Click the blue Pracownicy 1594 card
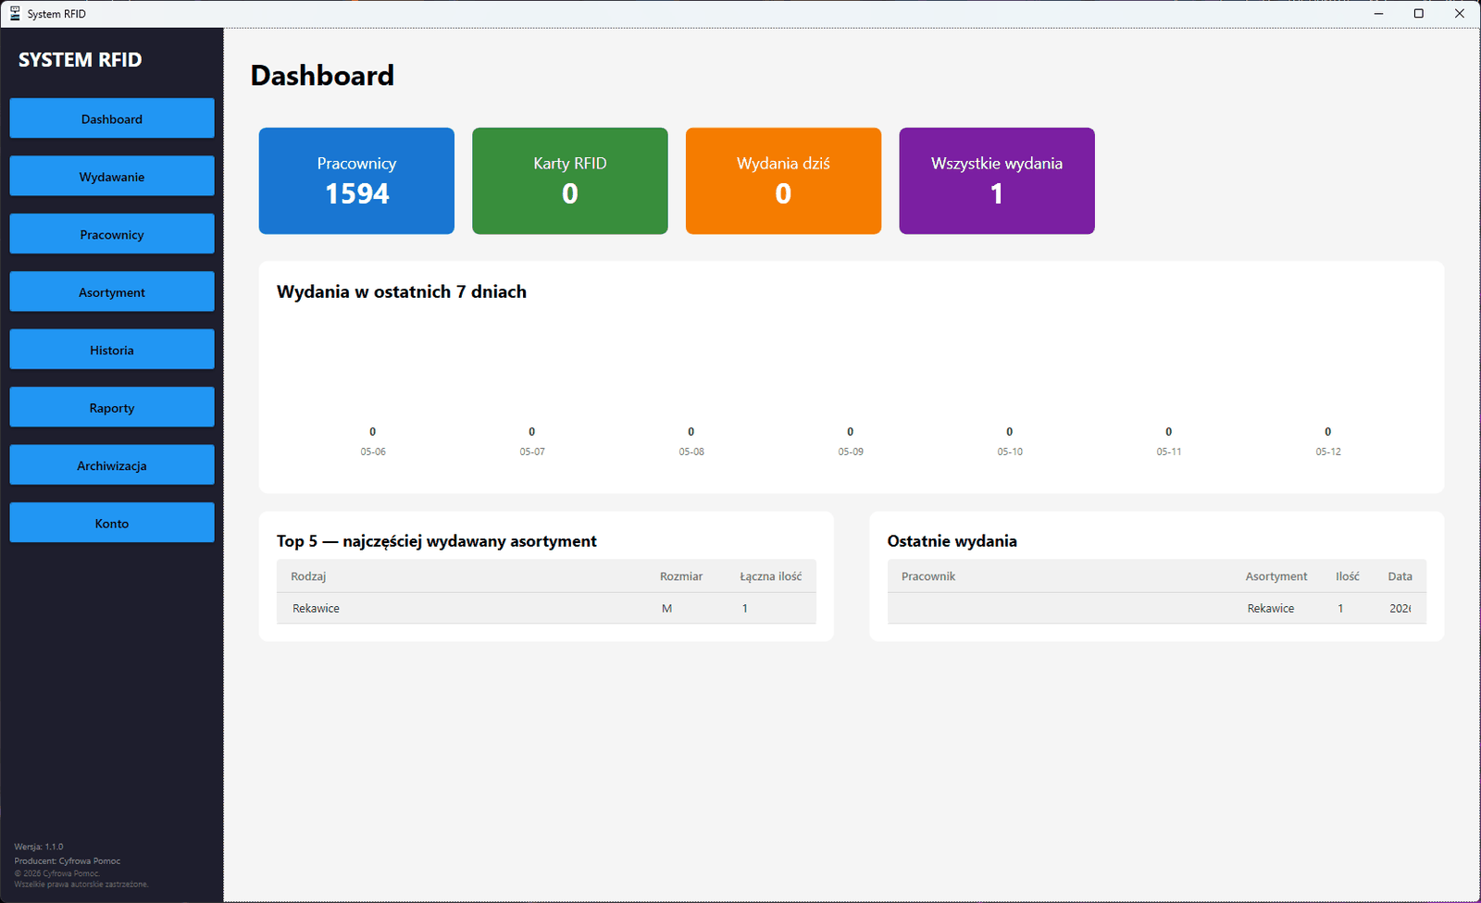The height and width of the screenshot is (903, 1481). (356, 180)
